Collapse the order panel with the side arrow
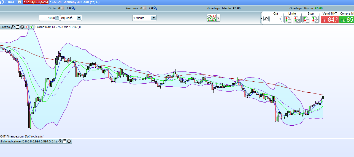The width and height of the screenshot is (354, 157). pos(261,18)
